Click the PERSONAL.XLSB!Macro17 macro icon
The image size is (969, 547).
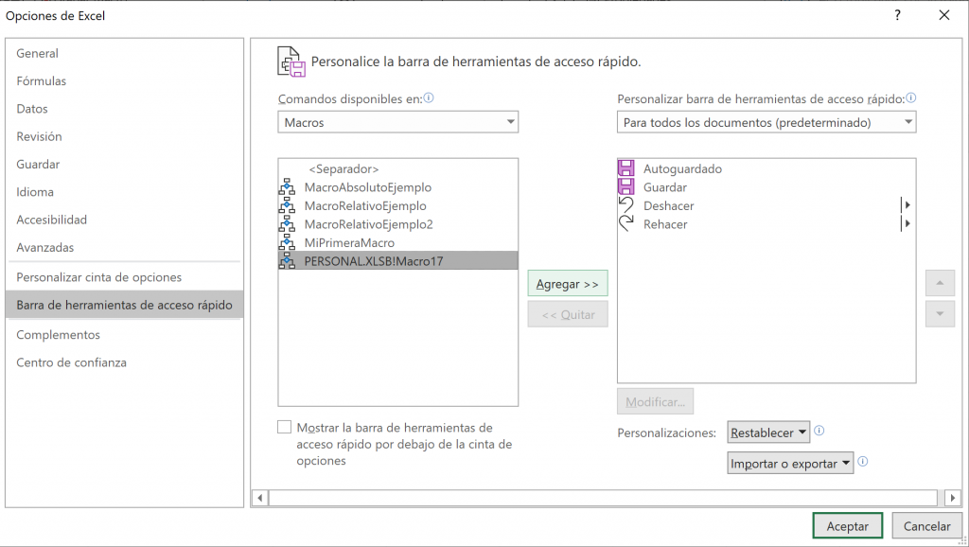click(x=287, y=261)
